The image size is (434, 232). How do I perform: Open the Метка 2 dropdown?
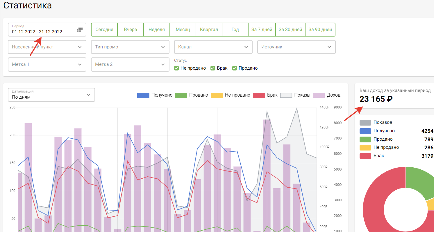[130, 64]
